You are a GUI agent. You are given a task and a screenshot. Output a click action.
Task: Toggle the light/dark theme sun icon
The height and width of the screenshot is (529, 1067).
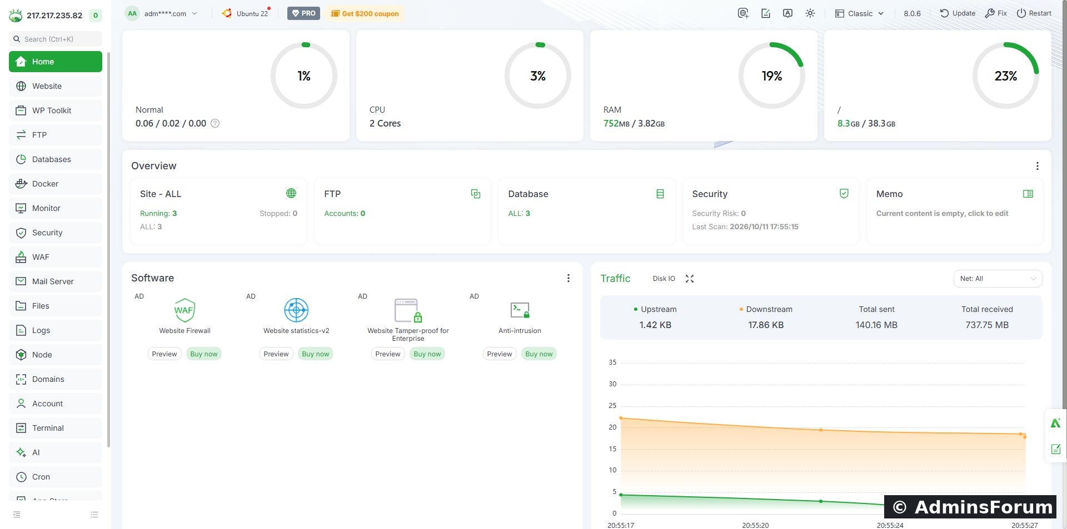click(810, 13)
